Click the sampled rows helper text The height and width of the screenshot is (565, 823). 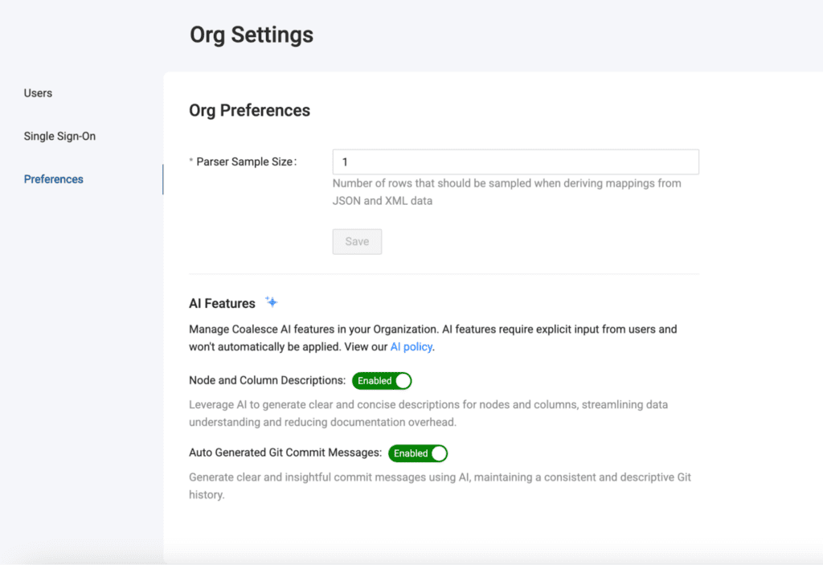pyautogui.click(x=506, y=192)
